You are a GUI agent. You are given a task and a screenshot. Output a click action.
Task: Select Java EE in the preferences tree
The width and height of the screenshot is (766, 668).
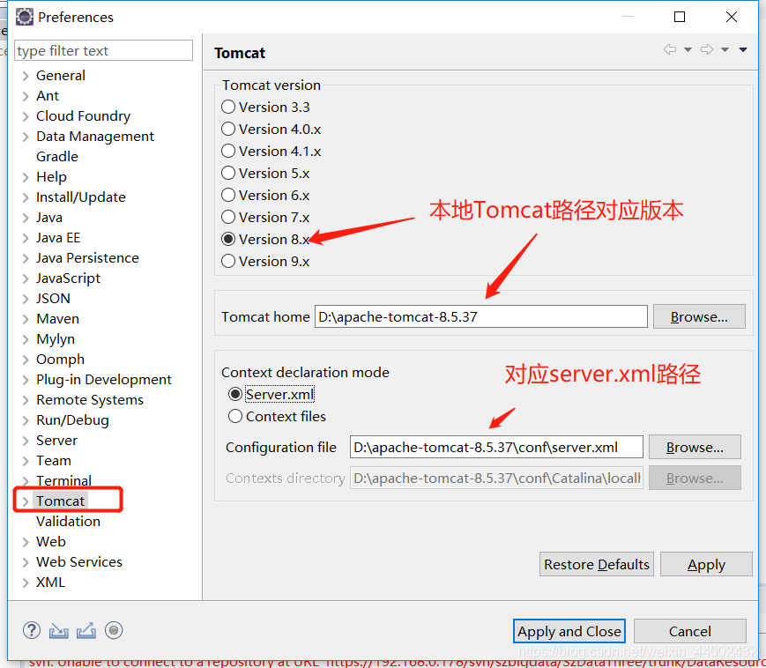pyautogui.click(x=58, y=238)
